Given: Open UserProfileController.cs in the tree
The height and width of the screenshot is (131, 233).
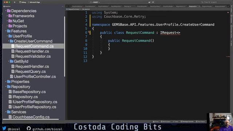Looking at the screenshot, I should pos(35,76).
